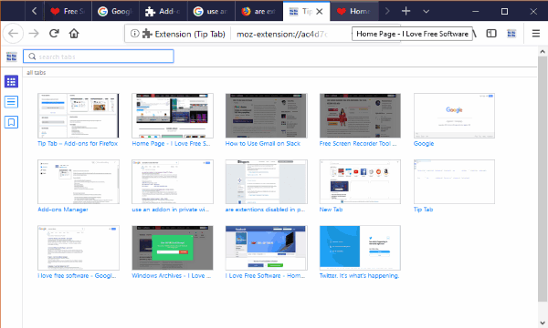
Task: Click 'Add-ons Manager' title link
Action: 63,210
